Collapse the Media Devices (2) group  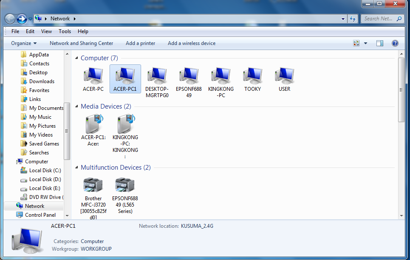click(76, 106)
